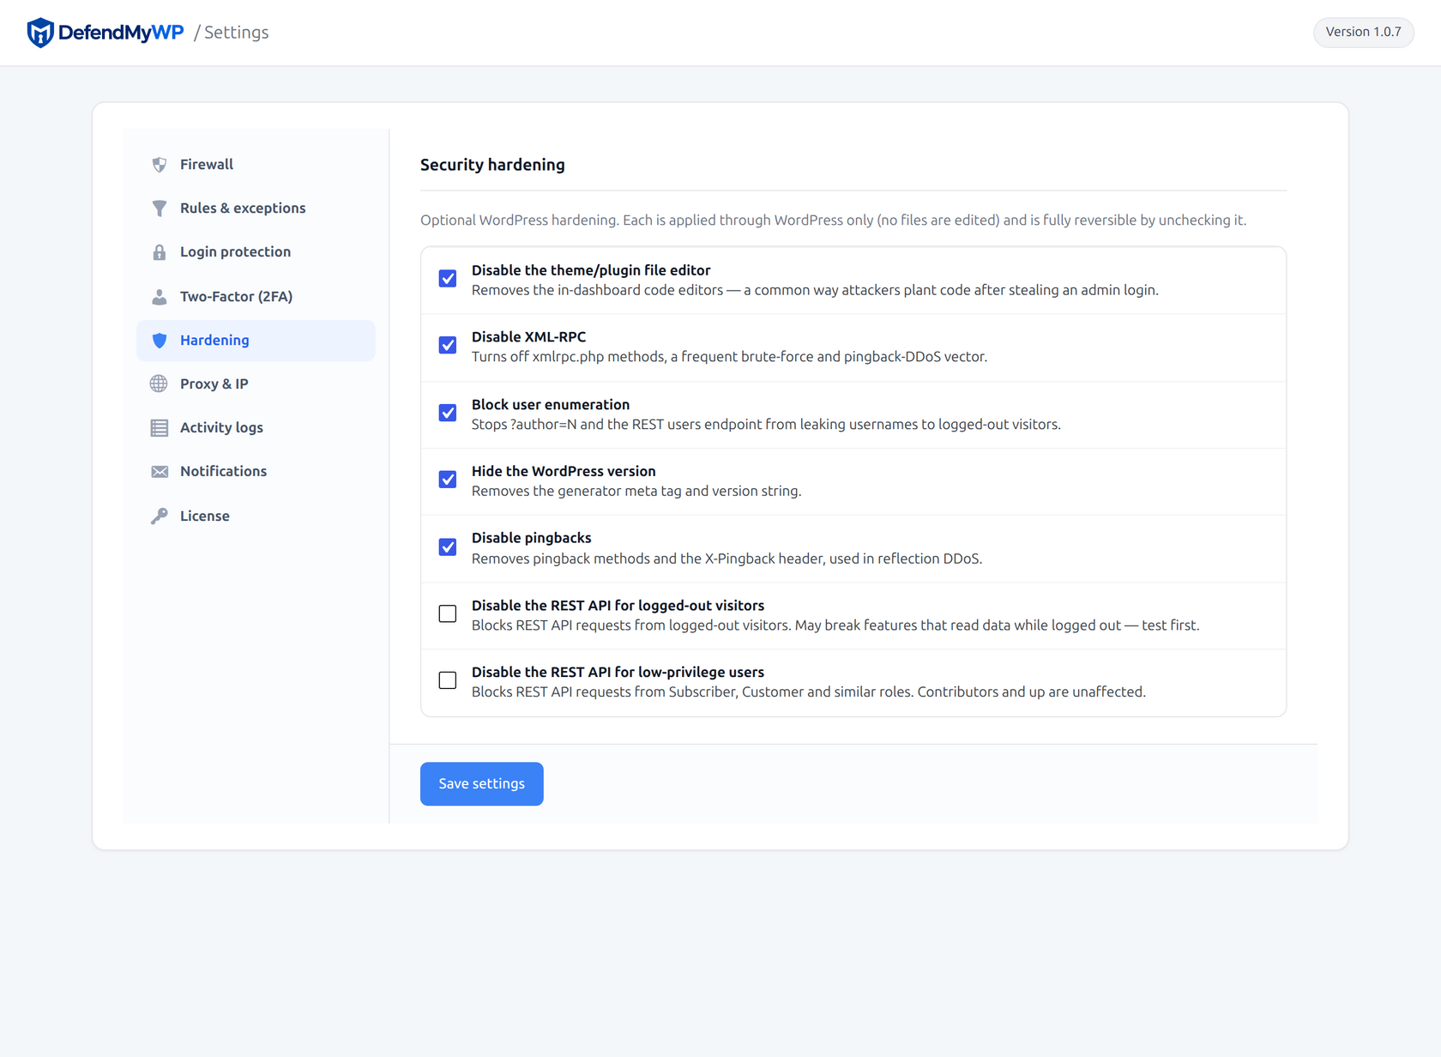
Task: Uncheck the Disable XML-RPC checkbox
Action: click(x=448, y=346)
